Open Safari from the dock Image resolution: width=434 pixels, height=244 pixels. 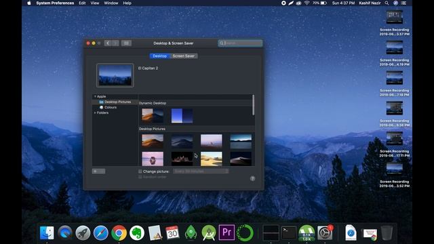point(101,232)
